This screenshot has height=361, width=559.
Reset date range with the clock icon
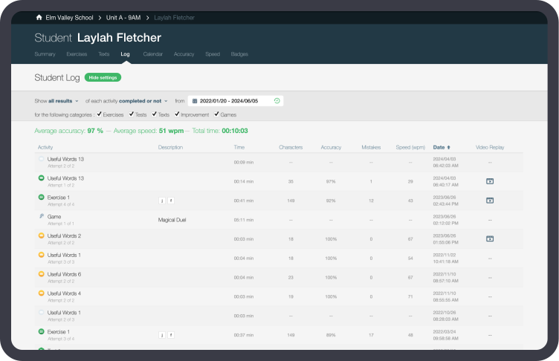point(277,100)
